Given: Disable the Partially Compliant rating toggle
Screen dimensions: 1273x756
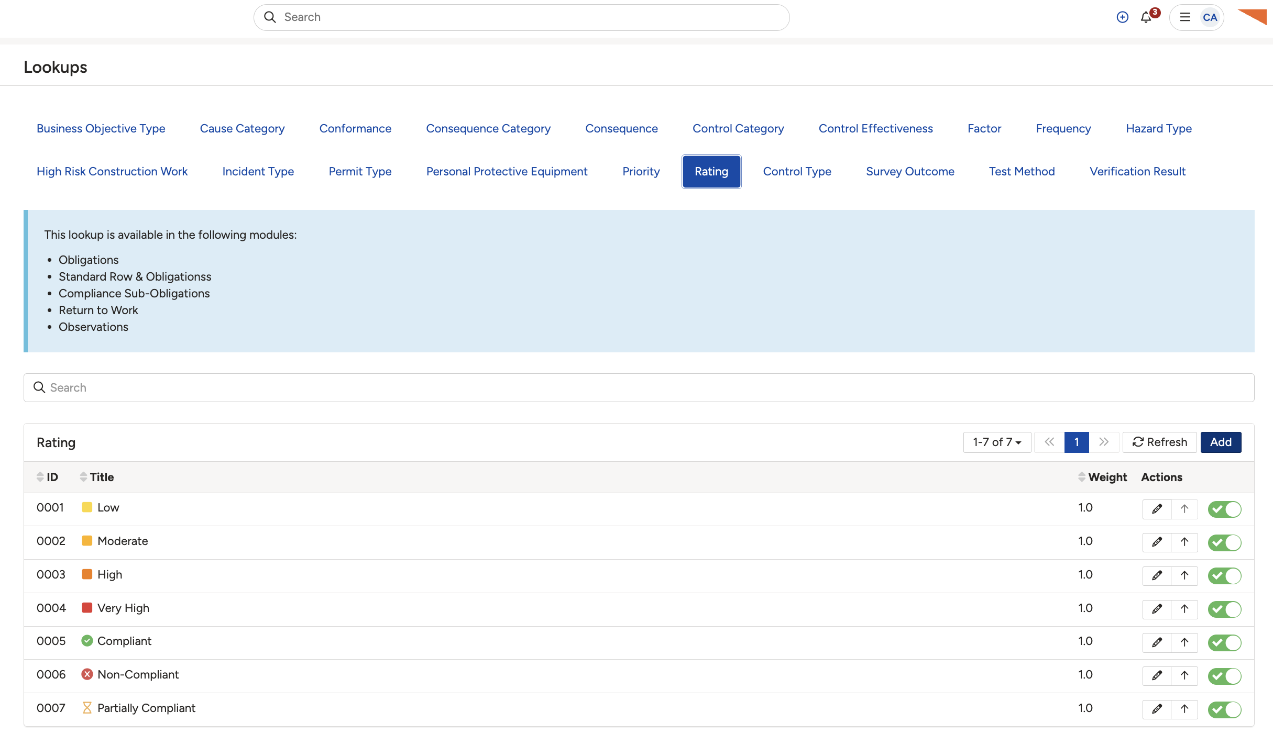Looking at the screenshot, I should pyautogui.click(x=1225, y=709).
